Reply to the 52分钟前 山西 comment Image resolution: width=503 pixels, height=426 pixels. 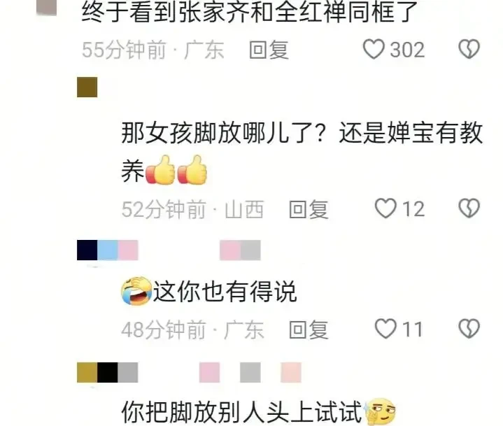[309, 209]
